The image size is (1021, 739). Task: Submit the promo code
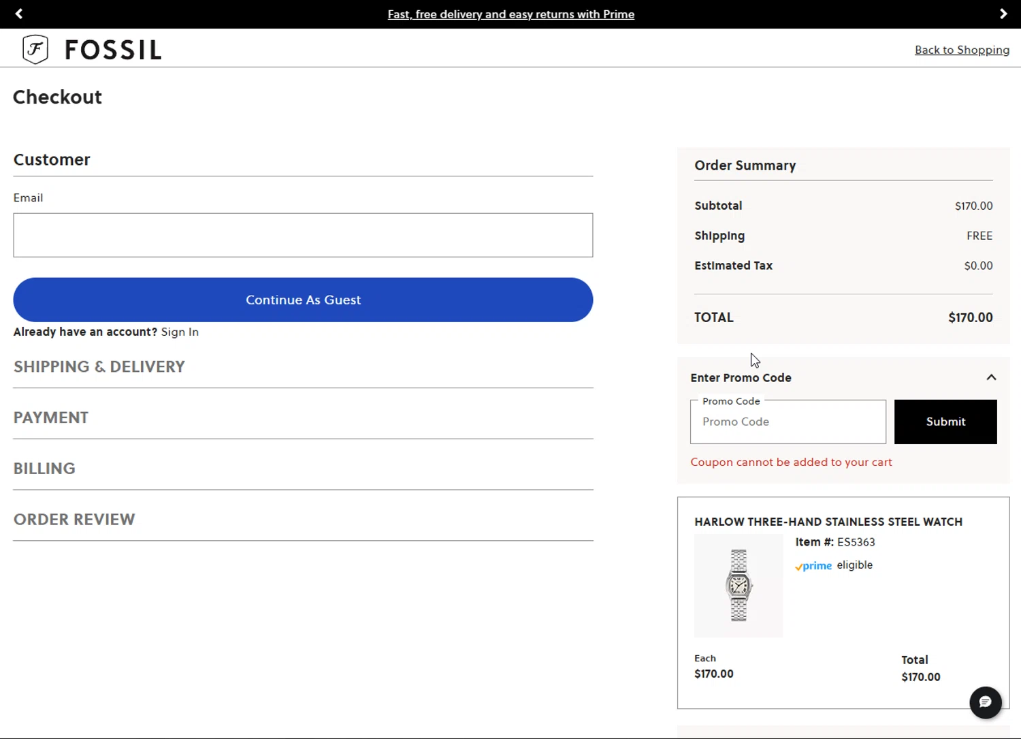pyautogui.click(x=945, y=422)
